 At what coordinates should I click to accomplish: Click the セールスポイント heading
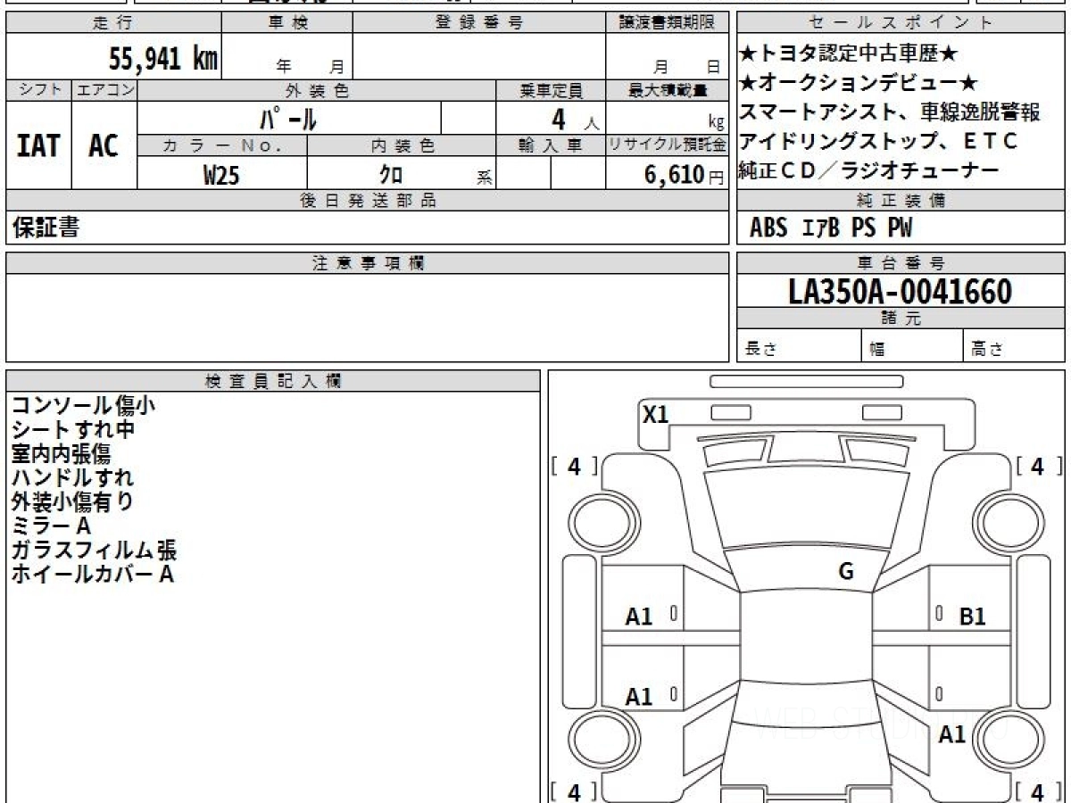(901, 23)
